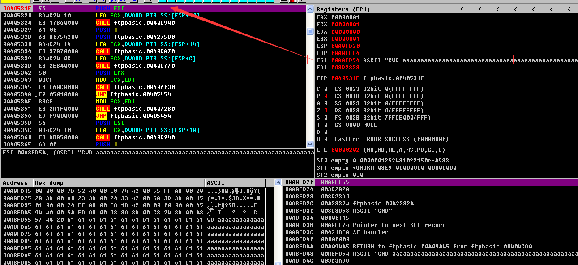578x265 pixels.
Task: Toggle the C carry flag value
Action: [325, 89]
